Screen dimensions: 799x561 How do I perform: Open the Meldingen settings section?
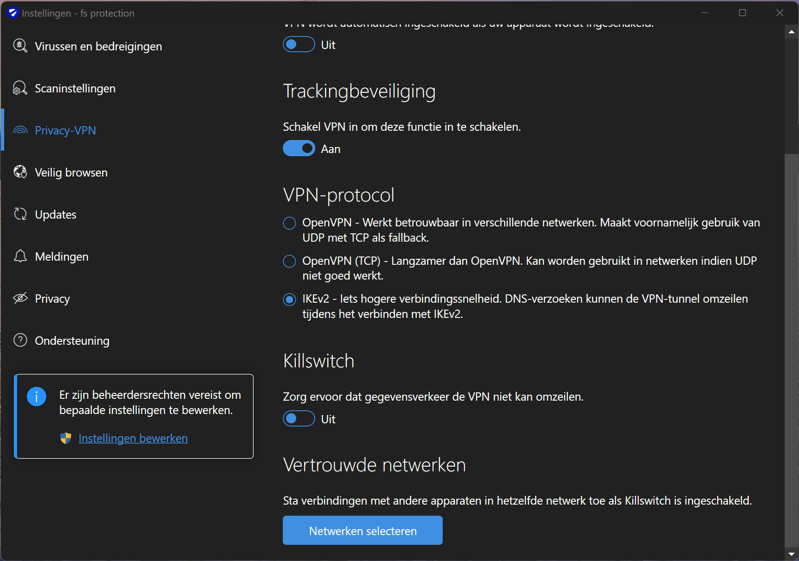[61, 256]
